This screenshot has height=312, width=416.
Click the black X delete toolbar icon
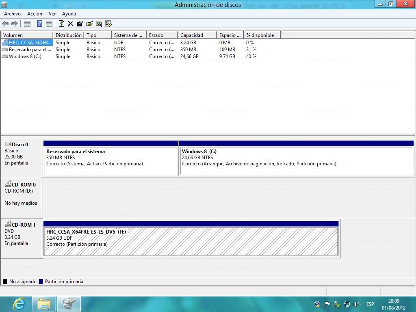coord(70,24)
